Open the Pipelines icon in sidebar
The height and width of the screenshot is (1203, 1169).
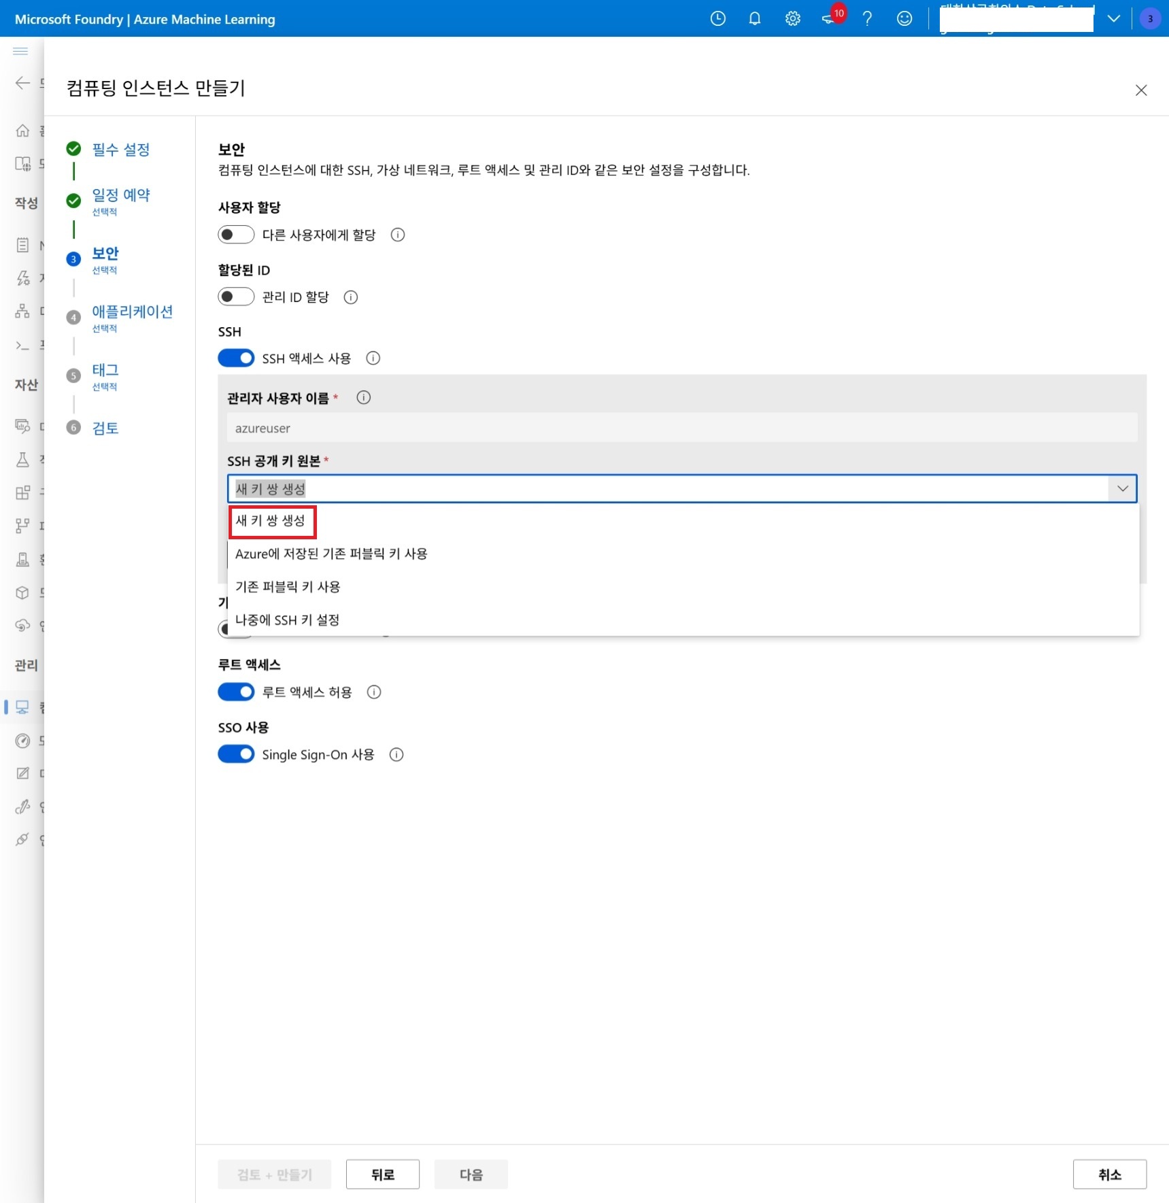(22, 526)
